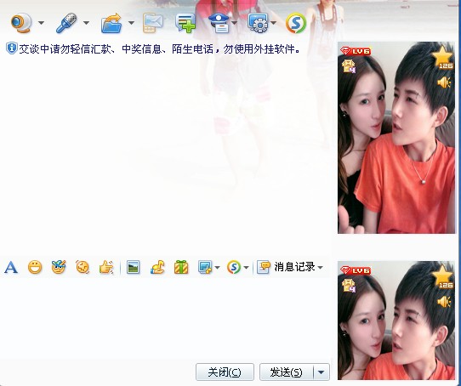Click the 发送(S) send button

pyautogui.click(x=287, y=372)
